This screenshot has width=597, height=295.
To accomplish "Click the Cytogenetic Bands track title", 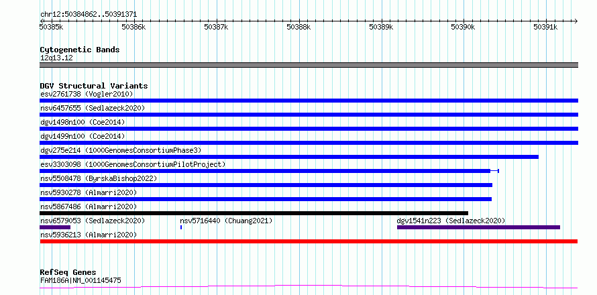I will coord(80,50).
